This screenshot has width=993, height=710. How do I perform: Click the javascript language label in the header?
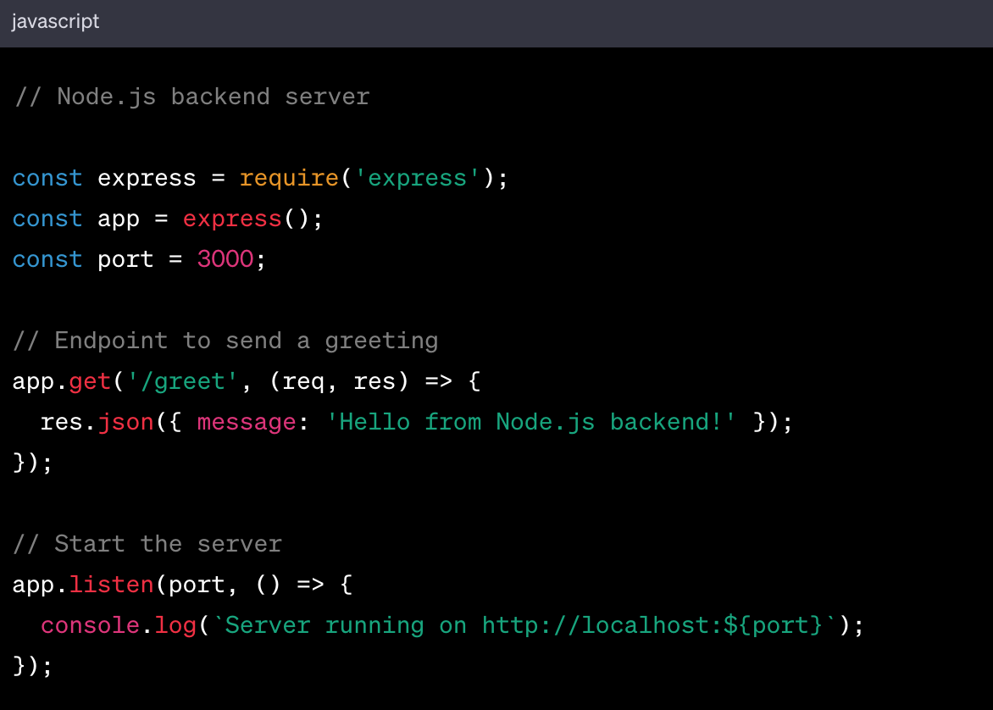coord(55,21)
